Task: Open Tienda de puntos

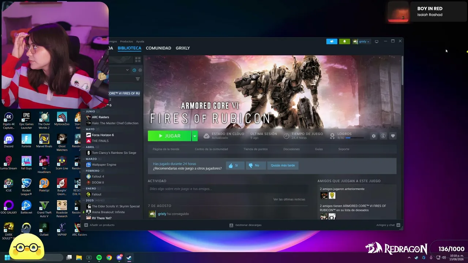Action: pos(256,149)
